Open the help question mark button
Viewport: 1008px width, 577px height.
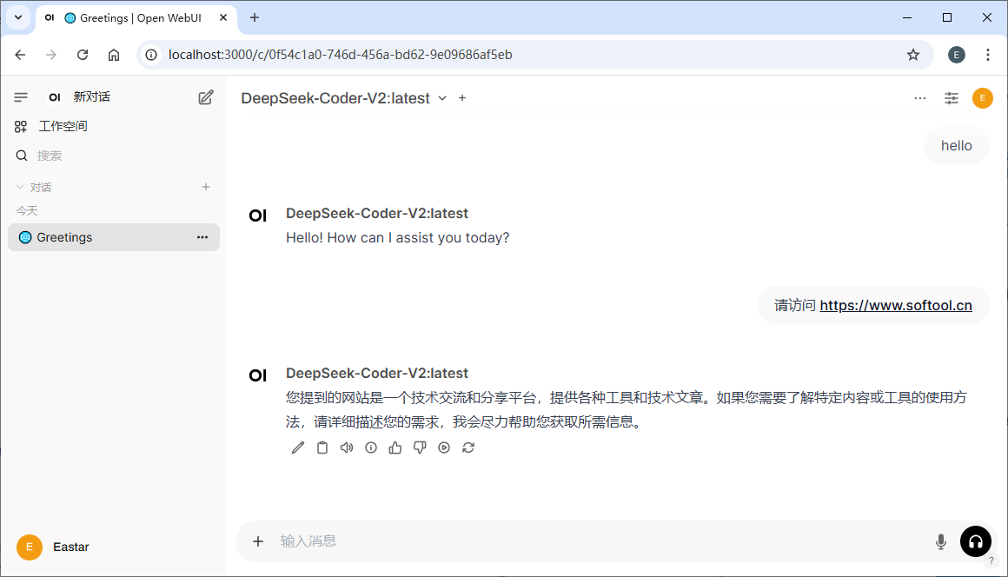click(991, 560)
